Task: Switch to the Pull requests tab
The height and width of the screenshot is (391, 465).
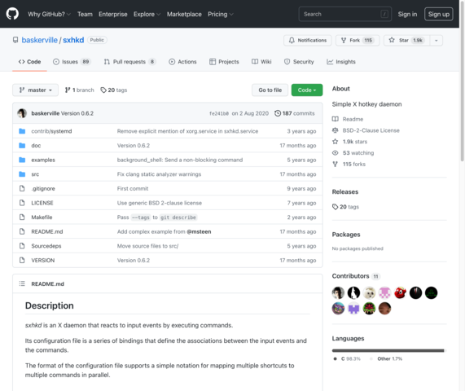Action: pos(129,62)
